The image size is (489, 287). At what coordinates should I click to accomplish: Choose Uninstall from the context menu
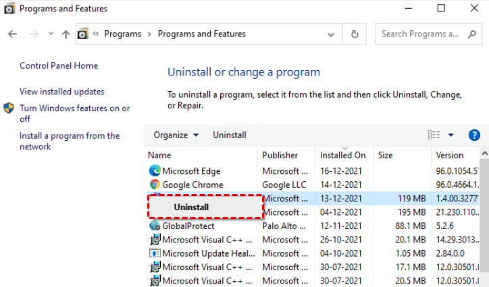(206, 207)
